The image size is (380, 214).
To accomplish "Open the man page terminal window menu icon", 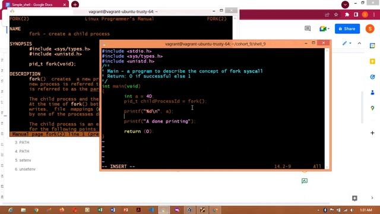I will [x=12, y=11].
